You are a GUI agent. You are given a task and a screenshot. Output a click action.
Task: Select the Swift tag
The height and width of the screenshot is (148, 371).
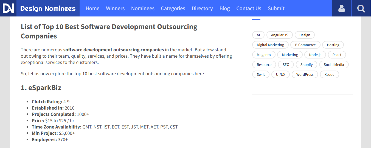261,74
